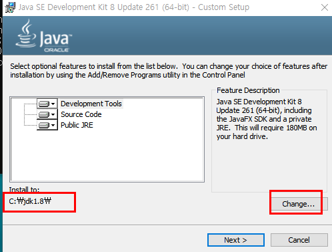Image resolution: width=332 pixels, height=252 pixels.
Task: Proceed with the Next > button
Action: 236,240
